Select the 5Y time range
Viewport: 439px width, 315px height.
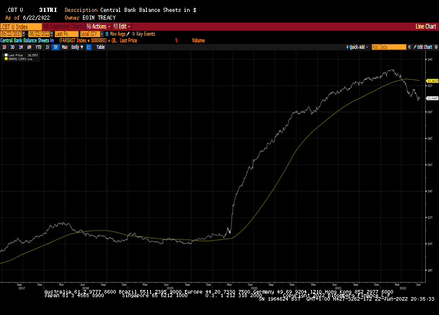[55, 47]
